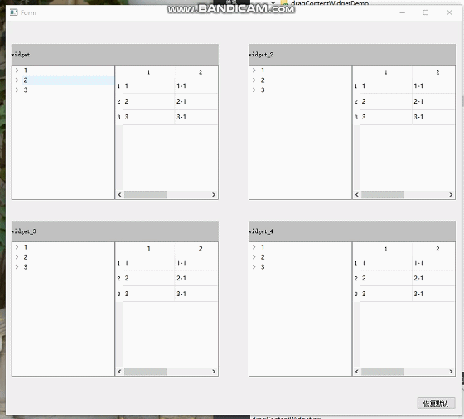This screenshot has width=464, height=419.
Task: Select cell 1-1 in widget table
Action: click(x=196, y=86)
